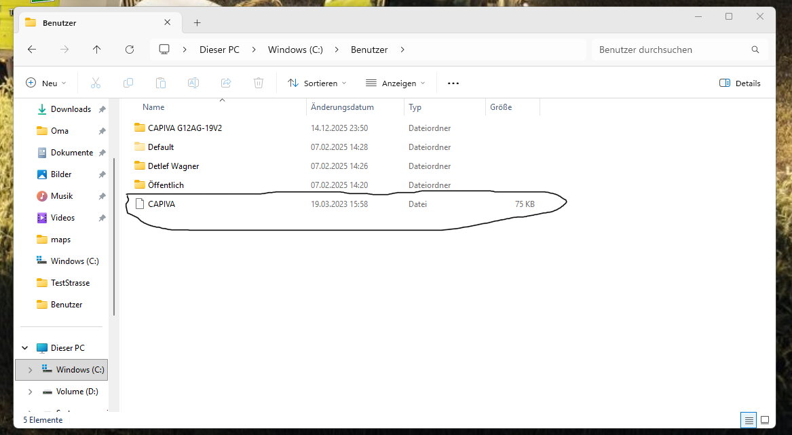Viewport: 792px width, 435px height.
Task: Refresh the current folder view
Action: [130, 50]
